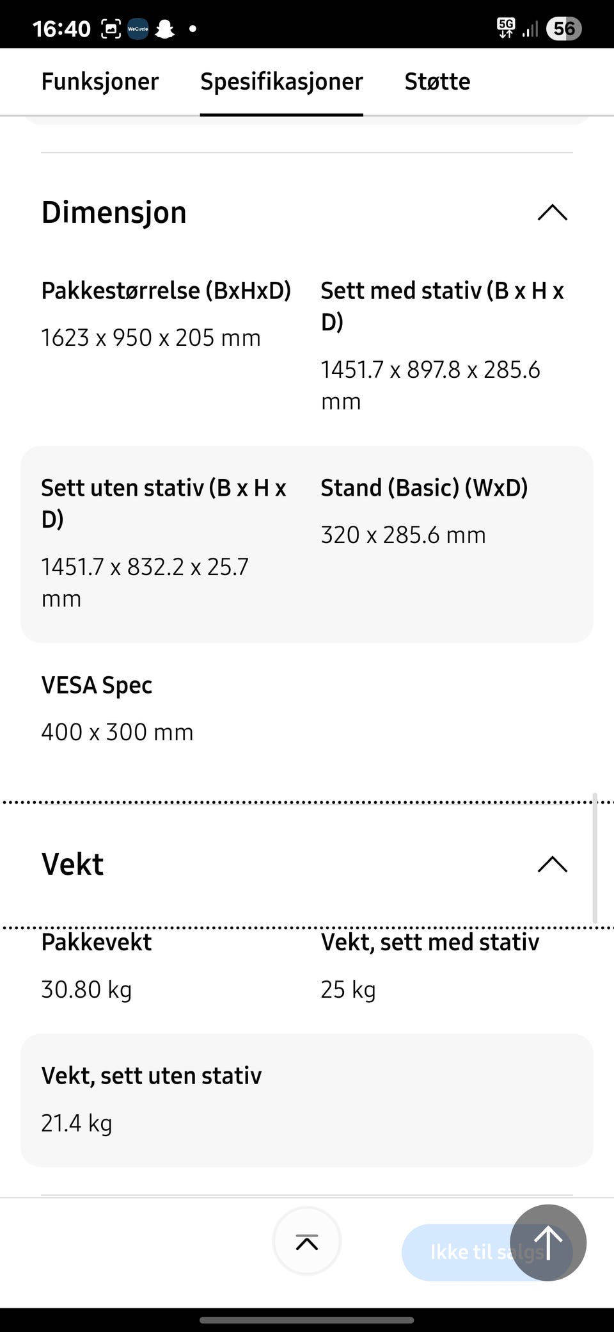Open Snapchat notification icon in status bar

165,29
